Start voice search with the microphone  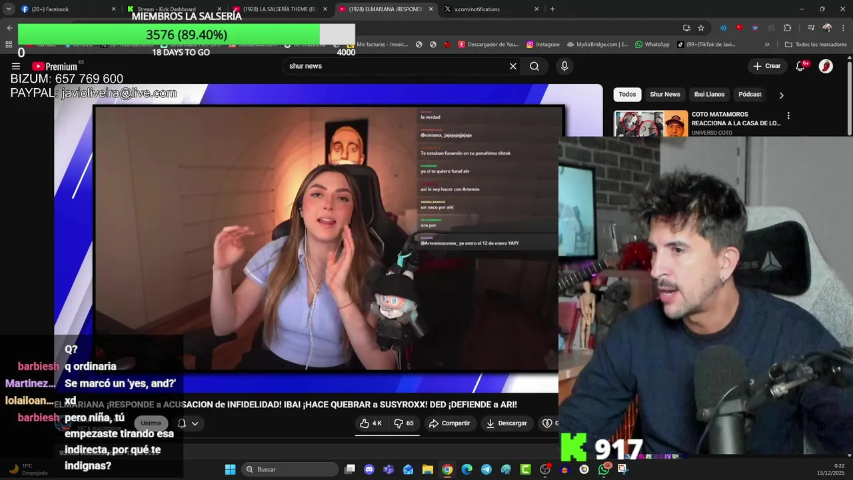tap(564, 66)
